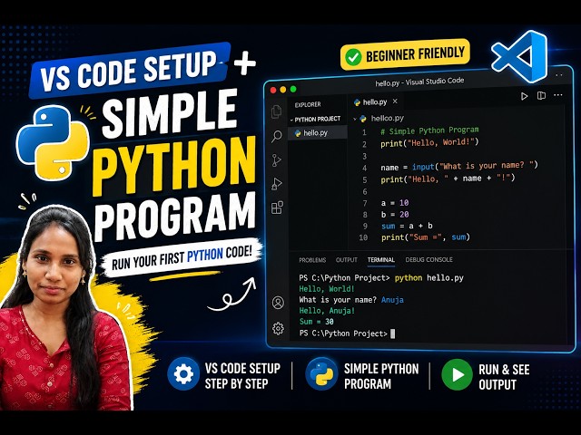This screenshot has width=581, height=435.
Task: Click the EXPLORER panel heading
Action: [308, 105]
